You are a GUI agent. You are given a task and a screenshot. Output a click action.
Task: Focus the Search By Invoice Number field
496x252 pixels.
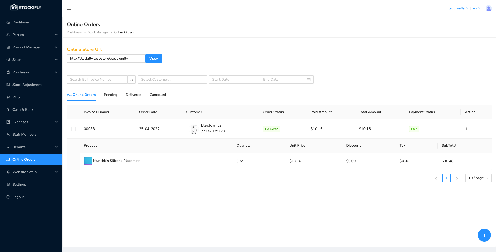(x=97, y=80)
